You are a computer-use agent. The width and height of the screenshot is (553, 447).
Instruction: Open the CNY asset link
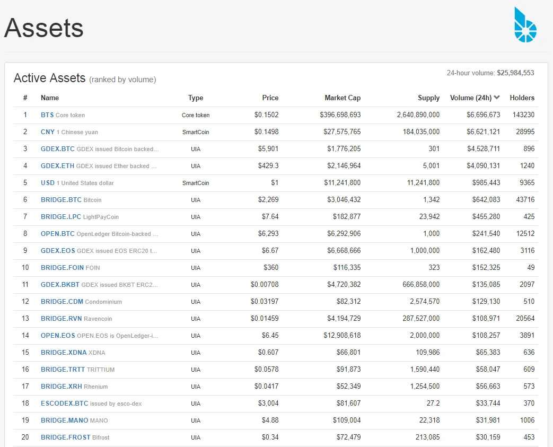pos(48,132)
